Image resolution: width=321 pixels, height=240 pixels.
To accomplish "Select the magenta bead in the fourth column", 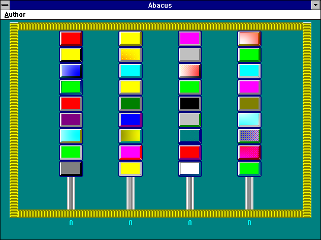I will coord(249,87).
